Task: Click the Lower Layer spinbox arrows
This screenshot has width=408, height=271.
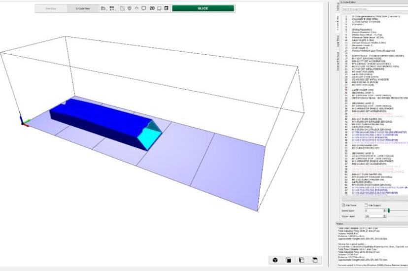Action: pos(384,210)
